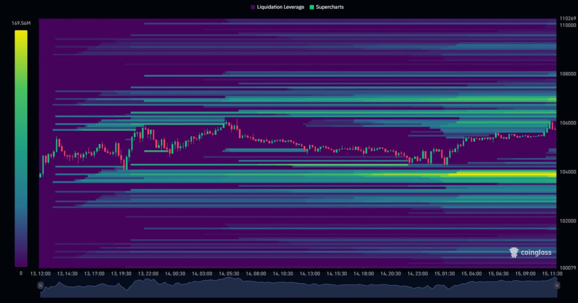The image size is (578, 303).
Task: Select the 13, 12:00 time axis label
Action: pos(40,274)
